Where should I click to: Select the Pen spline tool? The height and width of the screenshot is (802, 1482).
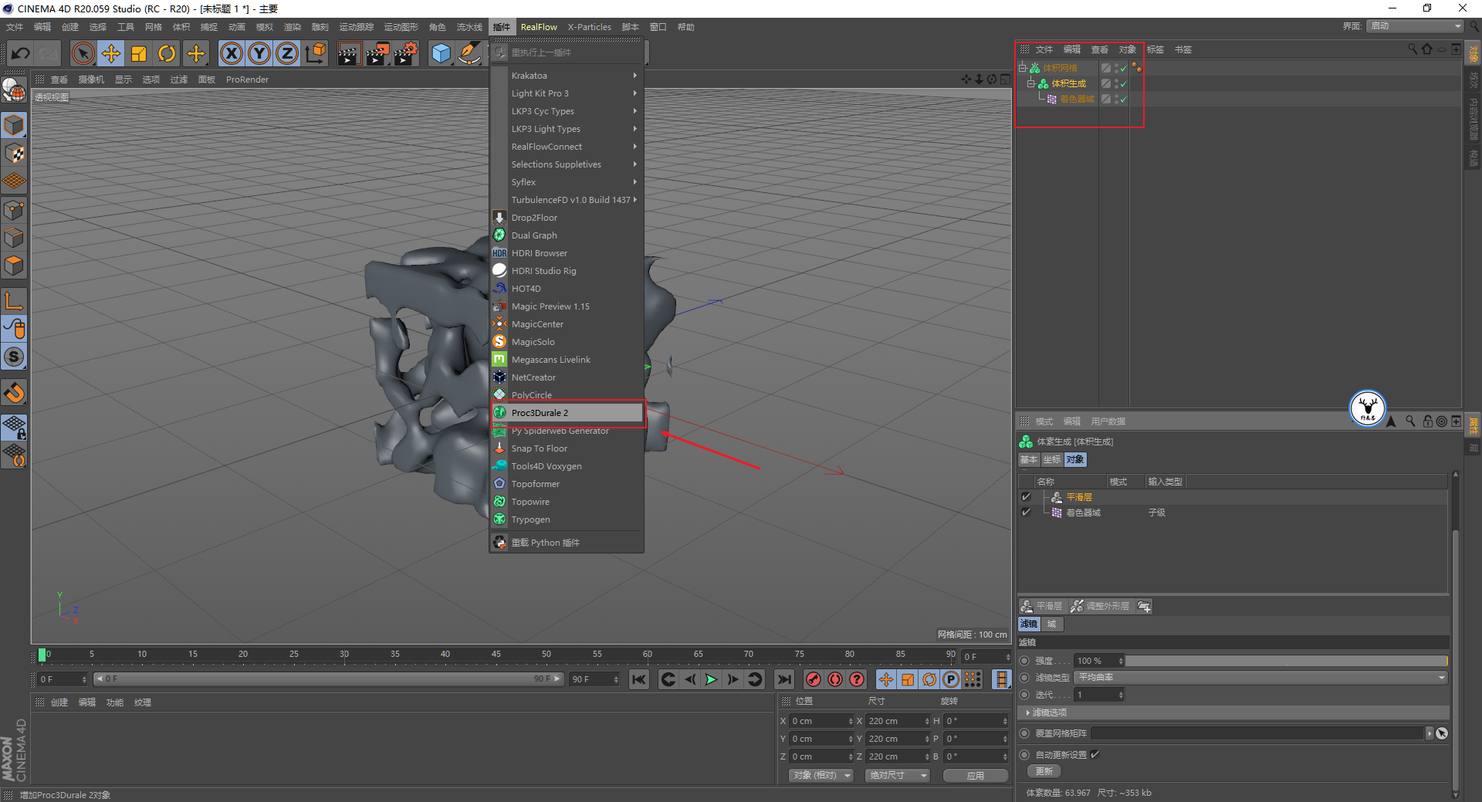469,53
